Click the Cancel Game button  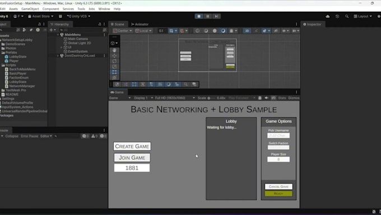coord(278,186)
